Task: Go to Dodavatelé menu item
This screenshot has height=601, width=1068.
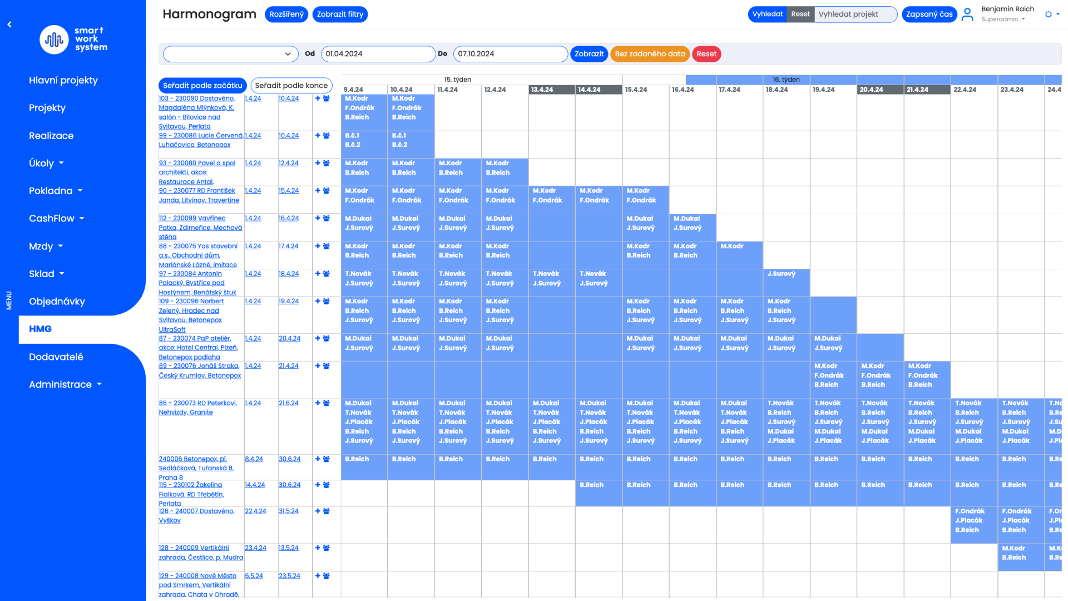Action: [x=56, y=357]
